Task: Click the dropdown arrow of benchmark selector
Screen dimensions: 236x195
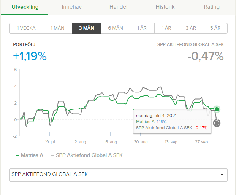Action: [222, 175]
